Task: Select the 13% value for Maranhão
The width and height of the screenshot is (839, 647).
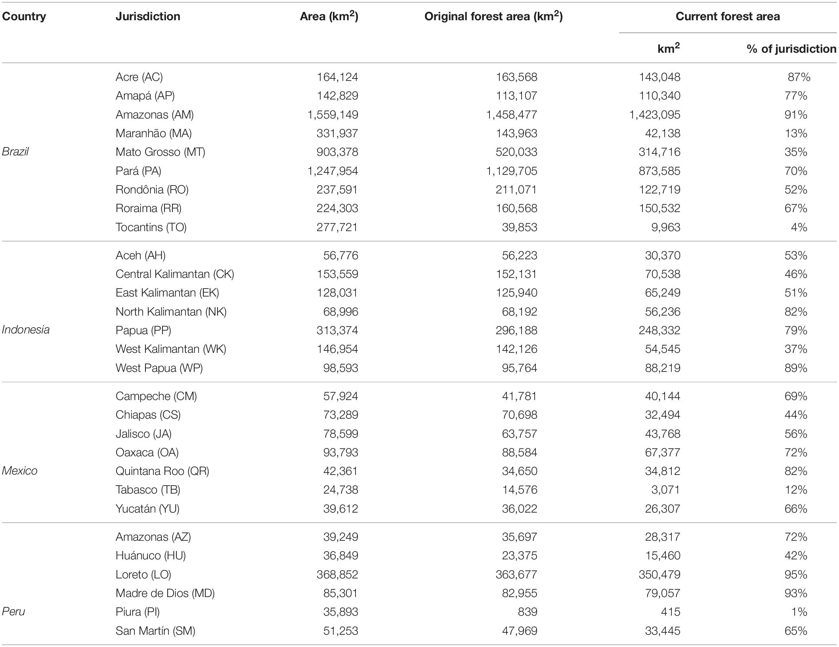Action: pos(796,133)
